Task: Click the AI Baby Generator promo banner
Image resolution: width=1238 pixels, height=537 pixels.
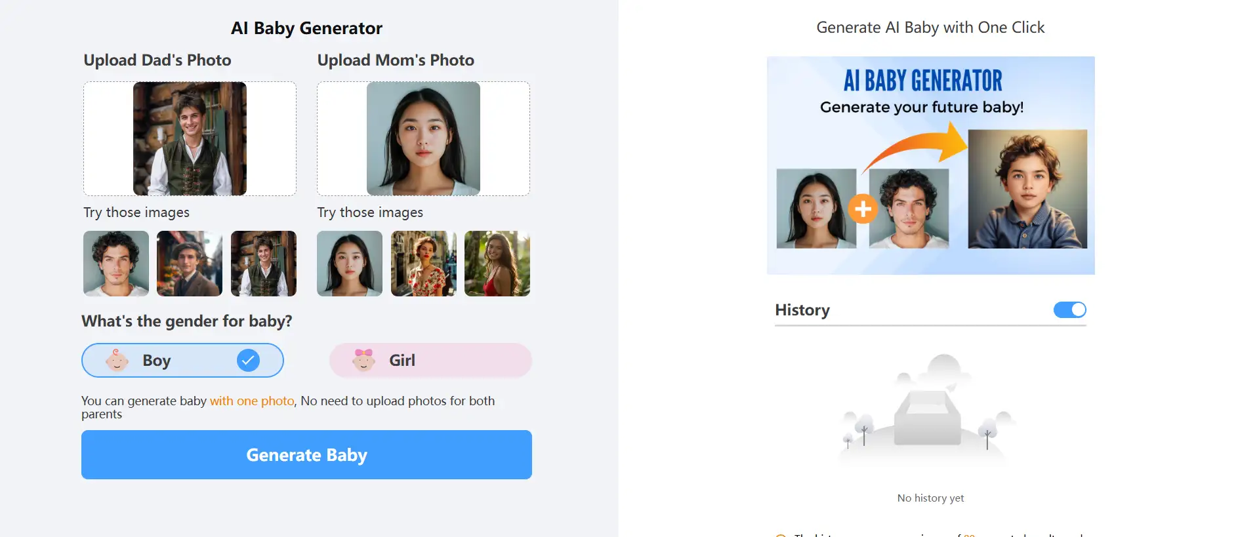Action: [x=930, y=92]
